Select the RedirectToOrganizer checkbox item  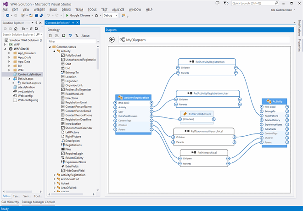click(x=78, y=89)
